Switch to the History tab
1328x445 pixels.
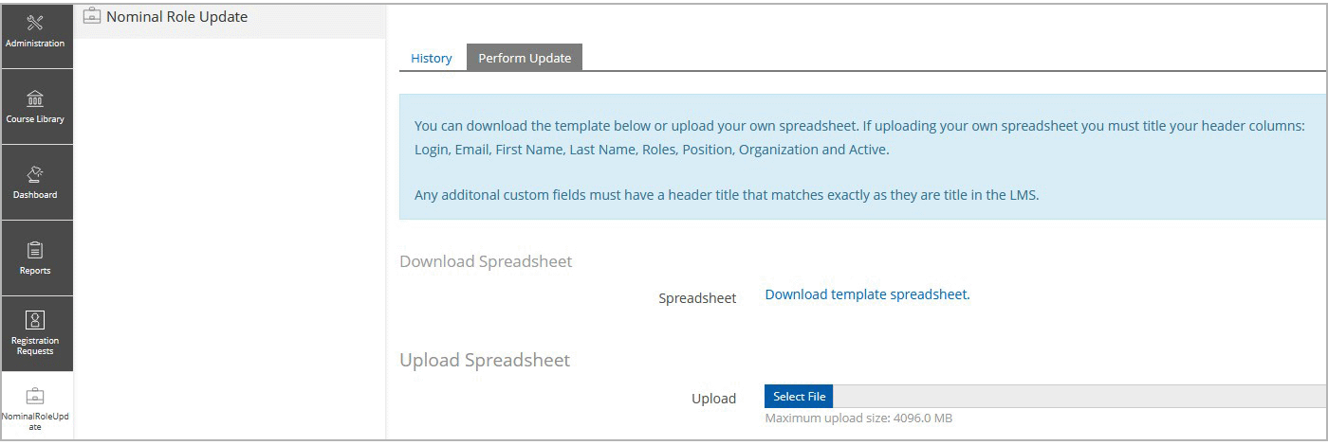[x=432, y=58]
